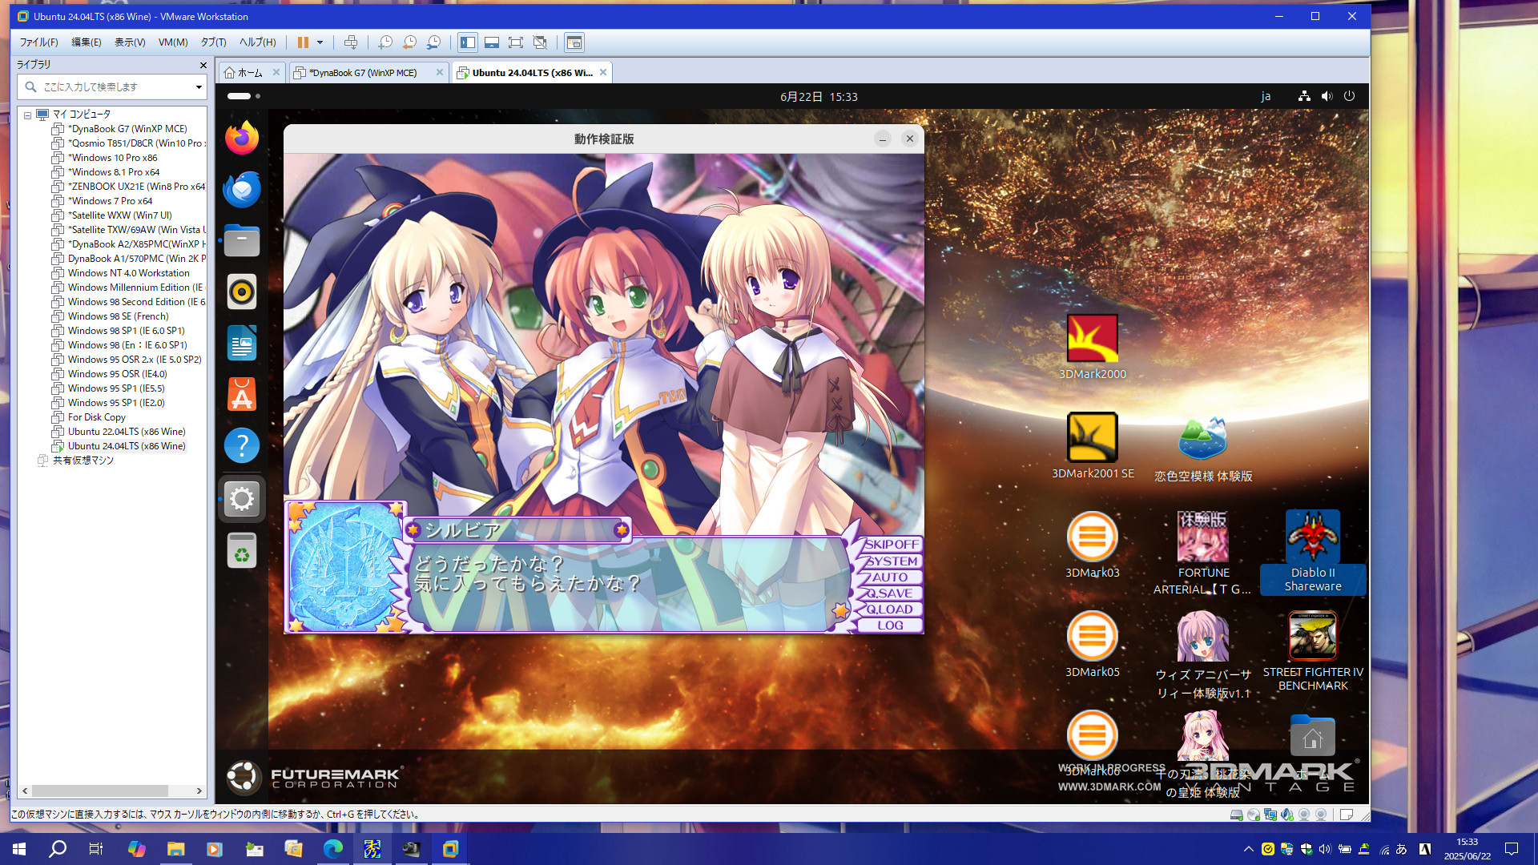Viewport: 1538px width, 865px height.
Task: Open the console view toolbar icon
Action: point(574,42)
